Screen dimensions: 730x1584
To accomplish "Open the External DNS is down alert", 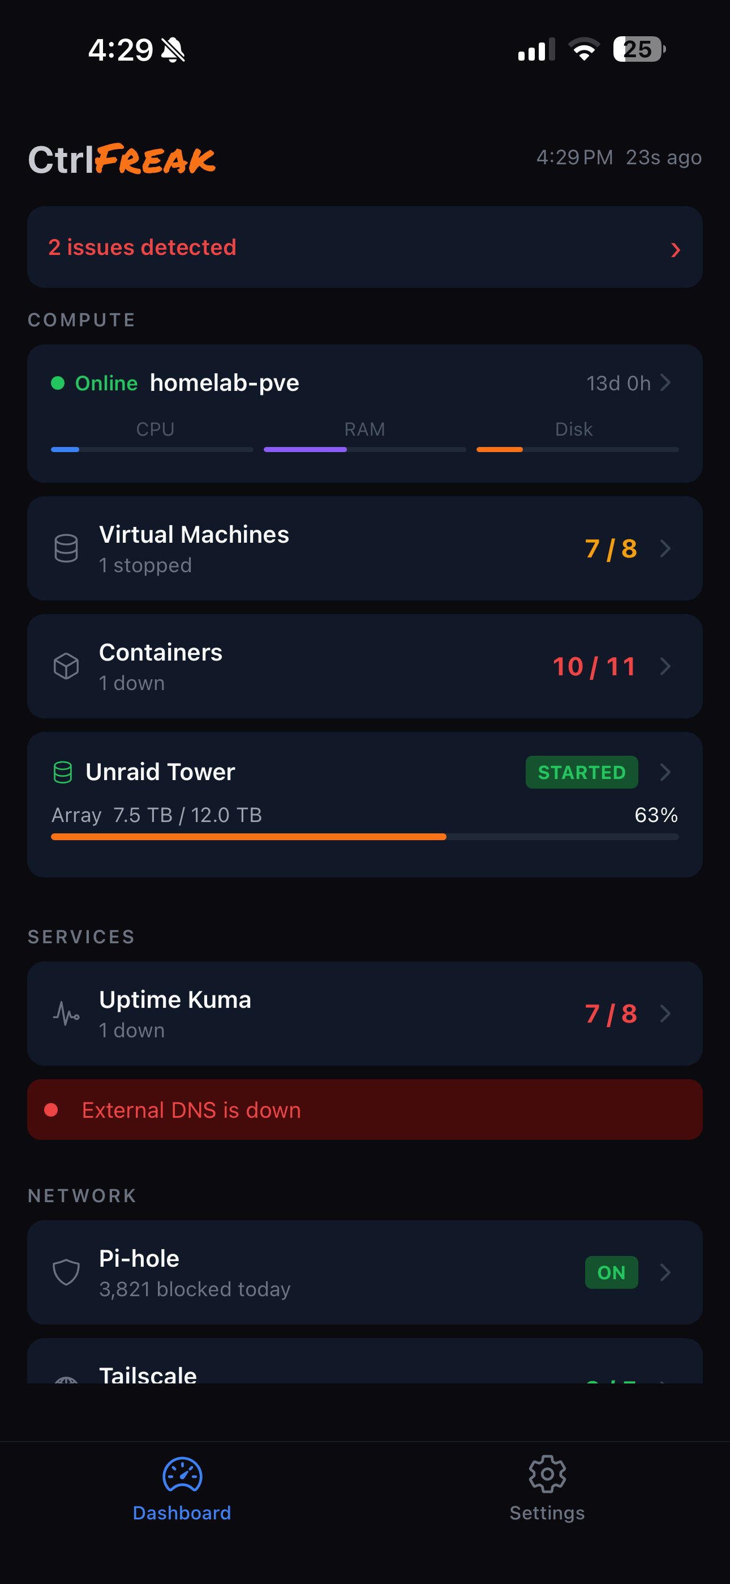I will point(365,1109).
